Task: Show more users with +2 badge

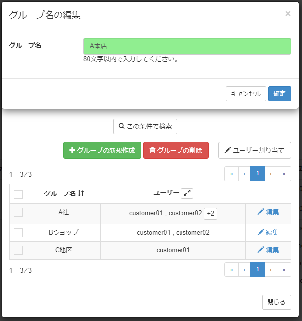Action: click(x=211, y=213)
